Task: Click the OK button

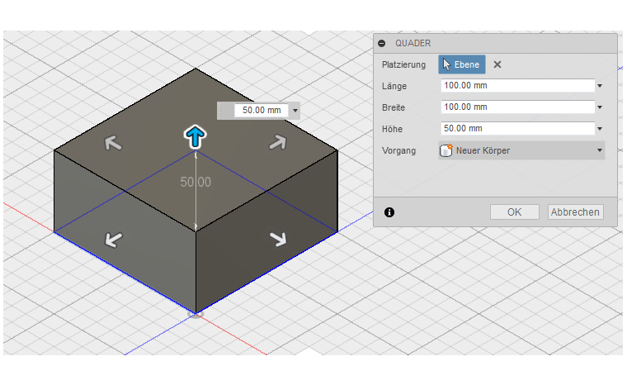Action: [x=515, y=212]
